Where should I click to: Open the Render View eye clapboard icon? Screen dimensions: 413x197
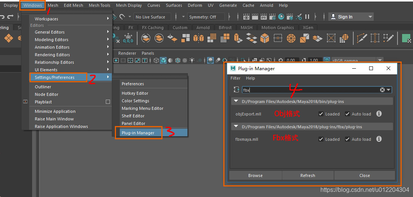point(246,17)
